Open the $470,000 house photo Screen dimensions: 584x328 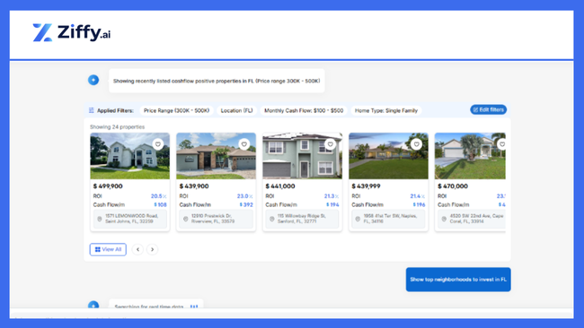(x=471, y=156)
